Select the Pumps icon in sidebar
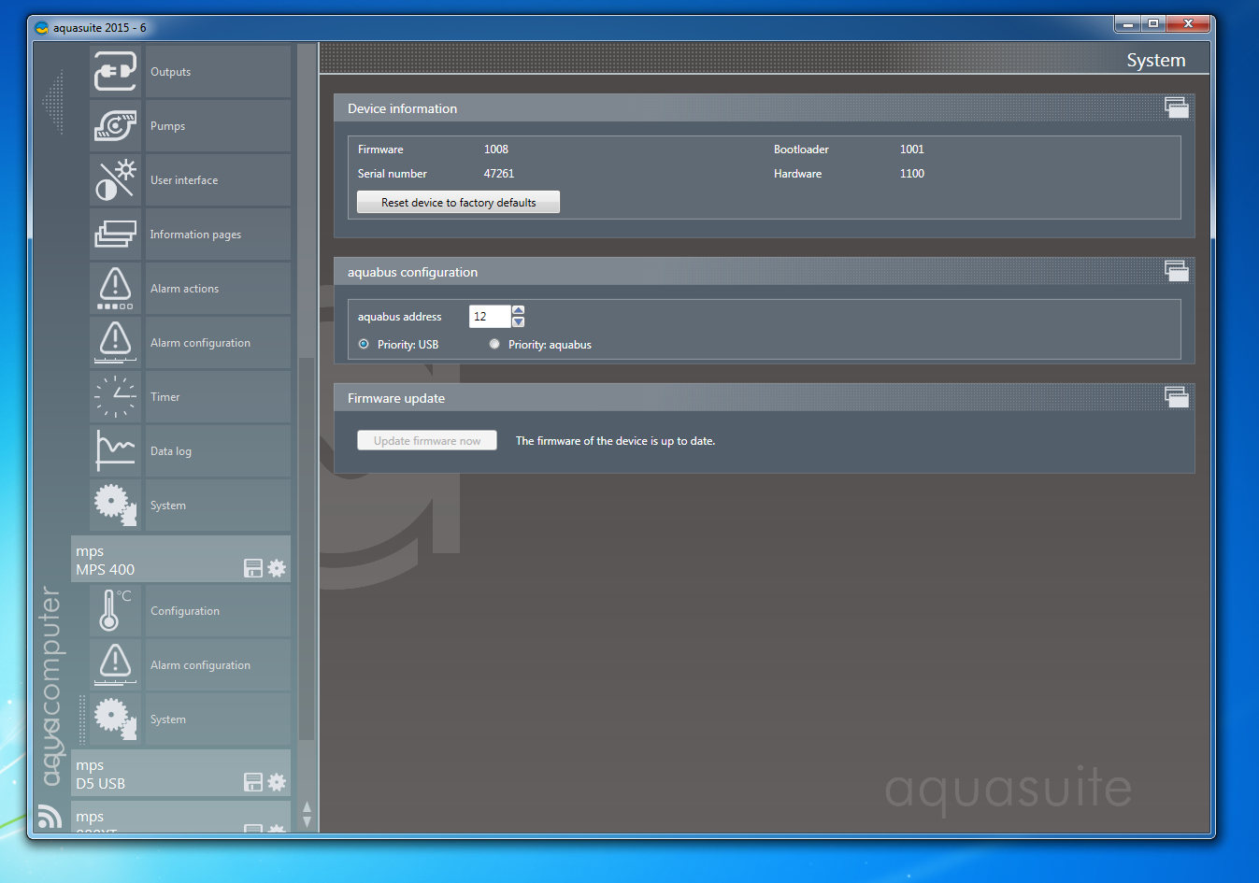Image resolution: width=1259 pixels, height=883 pixels. [x=115, y=126]
